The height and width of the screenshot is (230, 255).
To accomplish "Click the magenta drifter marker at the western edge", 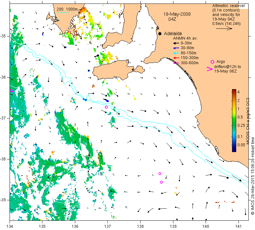I will tap(11, 91).
